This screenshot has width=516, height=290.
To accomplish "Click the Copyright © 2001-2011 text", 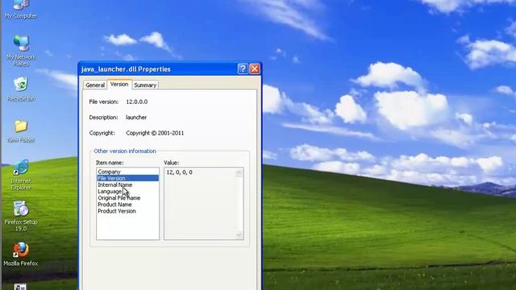I will (155, 133).
